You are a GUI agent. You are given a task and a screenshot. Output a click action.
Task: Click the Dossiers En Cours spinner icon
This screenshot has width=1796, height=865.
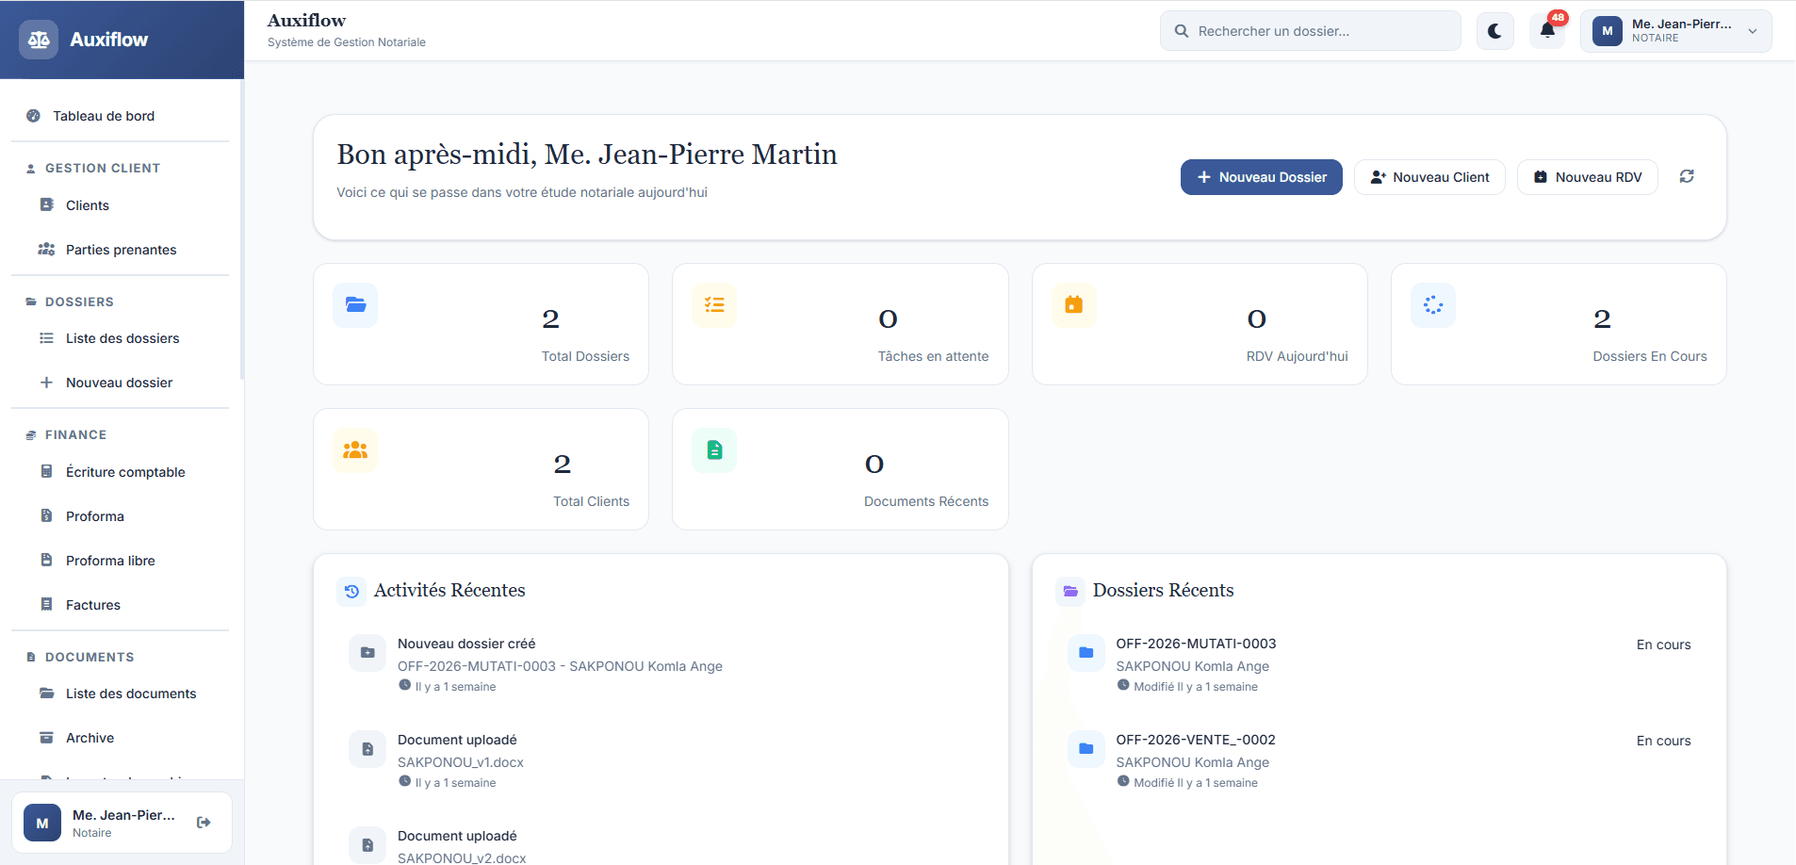tap(1433, 305)
